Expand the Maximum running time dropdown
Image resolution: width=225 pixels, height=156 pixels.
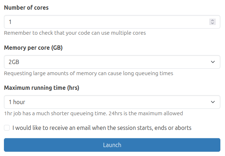point(107,102)
